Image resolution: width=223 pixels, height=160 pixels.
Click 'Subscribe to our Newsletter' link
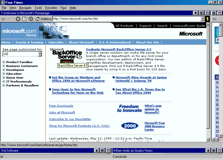pos(70,119)
